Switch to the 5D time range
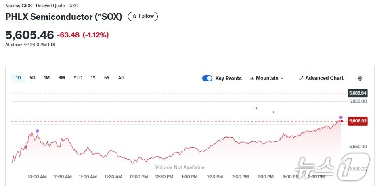The height and width of the screenshot is (186, 375). pos(33,78)
